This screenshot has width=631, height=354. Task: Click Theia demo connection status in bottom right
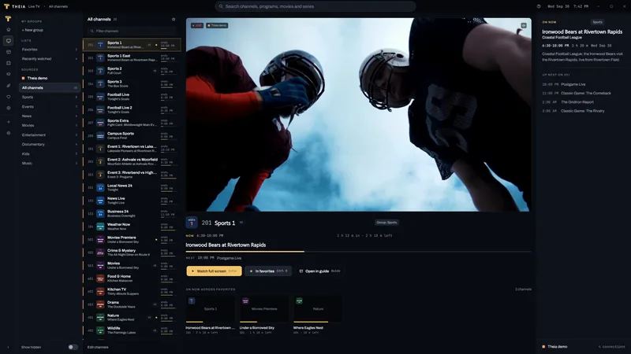(x=583, y=347)
